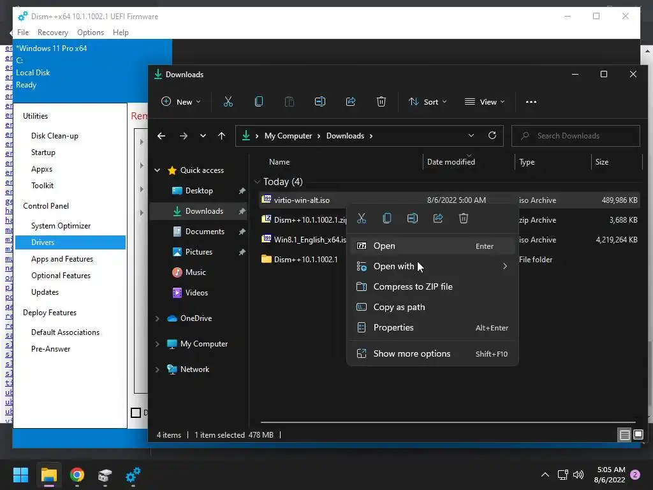Open recent locations dropdown arrow
The image size is (653, 490).
pyautogui.click(x=203, y=136)
